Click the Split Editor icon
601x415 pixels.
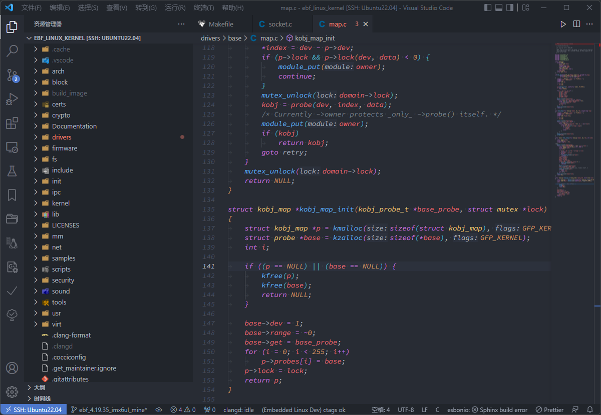[x=576, y=24]
